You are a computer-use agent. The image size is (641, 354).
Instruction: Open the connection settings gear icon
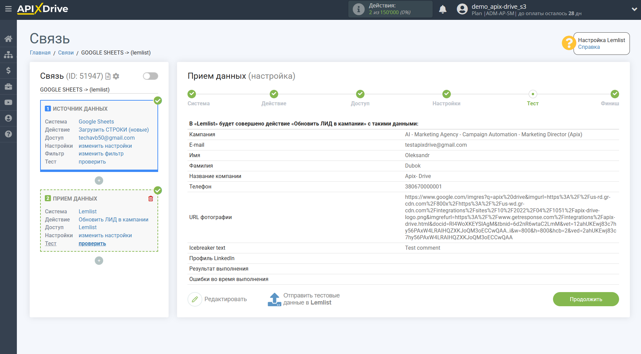click(116, 76)
